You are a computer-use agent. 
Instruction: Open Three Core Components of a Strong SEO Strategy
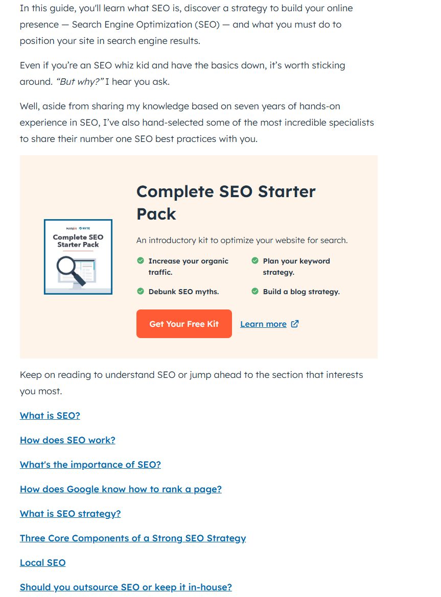133,538
